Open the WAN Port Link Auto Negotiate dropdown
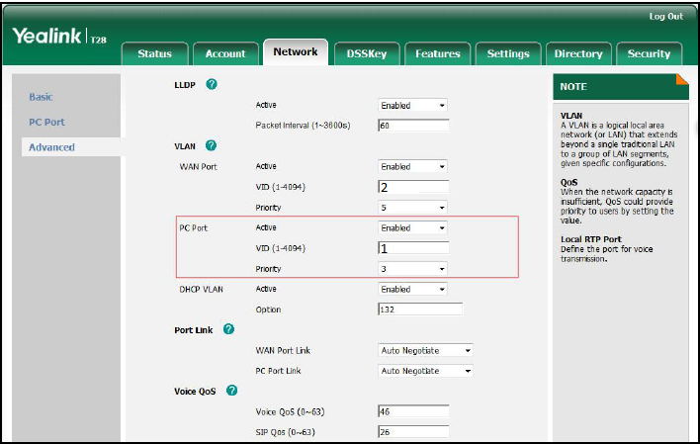This screenshot has height=444, width=700. click(425, 351)
